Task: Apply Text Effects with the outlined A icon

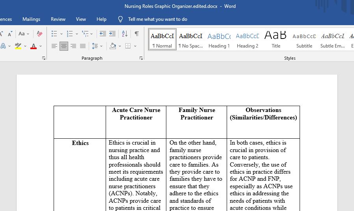Action: pyautogui.click(x=3, y=46)
